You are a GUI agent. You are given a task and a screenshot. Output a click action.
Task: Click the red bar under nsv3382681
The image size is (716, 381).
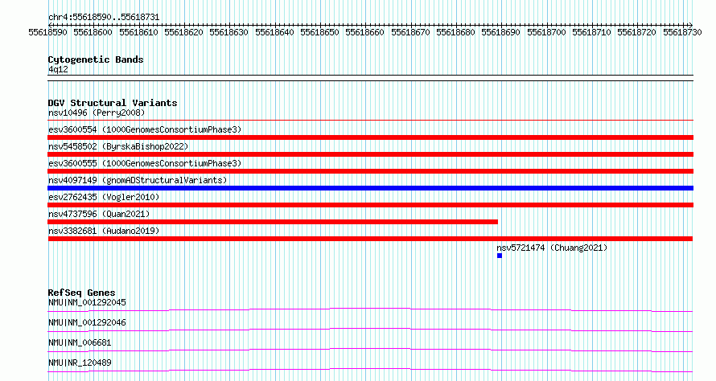click(370, 239)
